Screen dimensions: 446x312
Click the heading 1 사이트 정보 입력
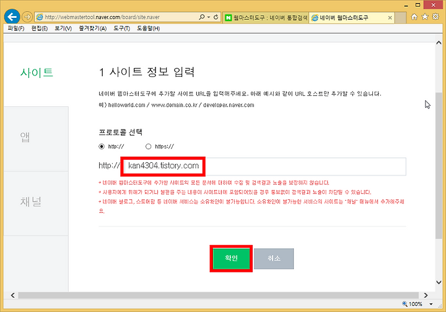coord(147,72)
